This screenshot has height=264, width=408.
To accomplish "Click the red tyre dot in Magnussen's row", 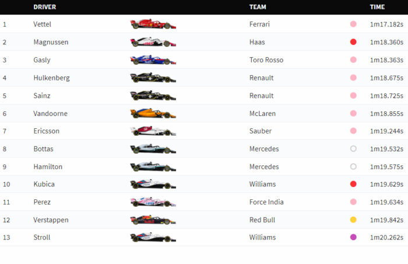I will [x=353, y=42].
